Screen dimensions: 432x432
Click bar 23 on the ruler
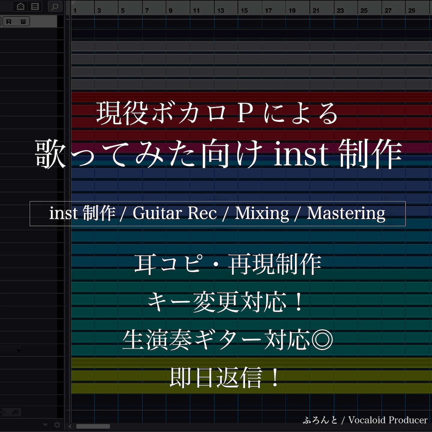[x=340, y=11]
